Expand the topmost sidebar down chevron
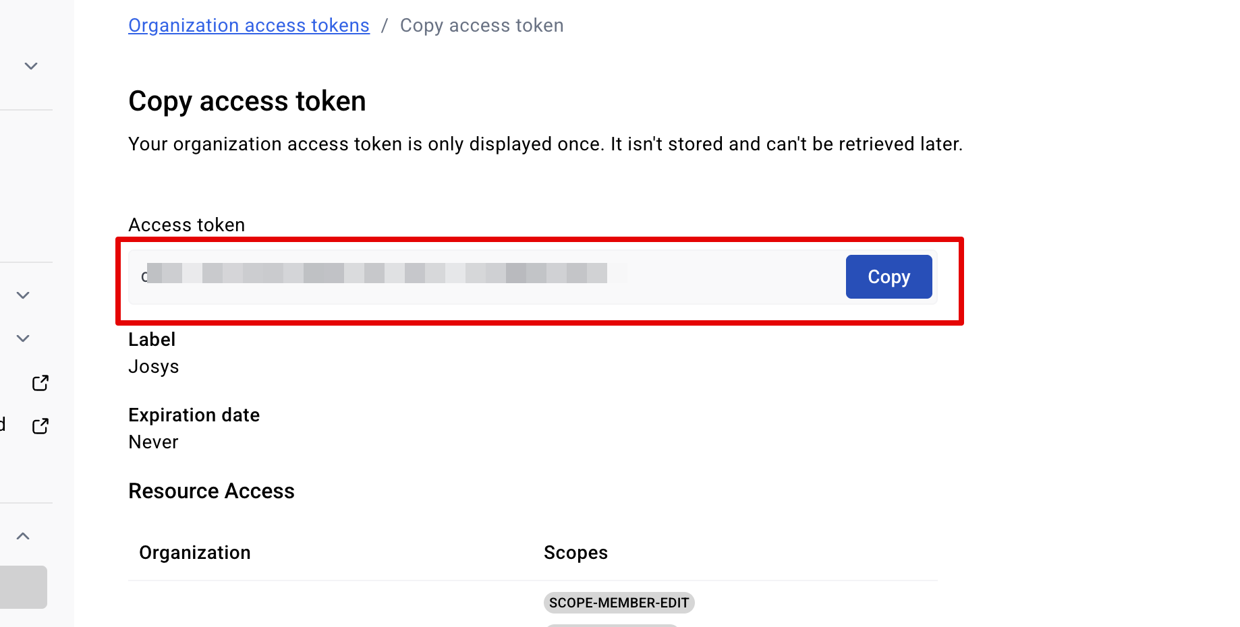1240x627 pixels. coord(31,66)
